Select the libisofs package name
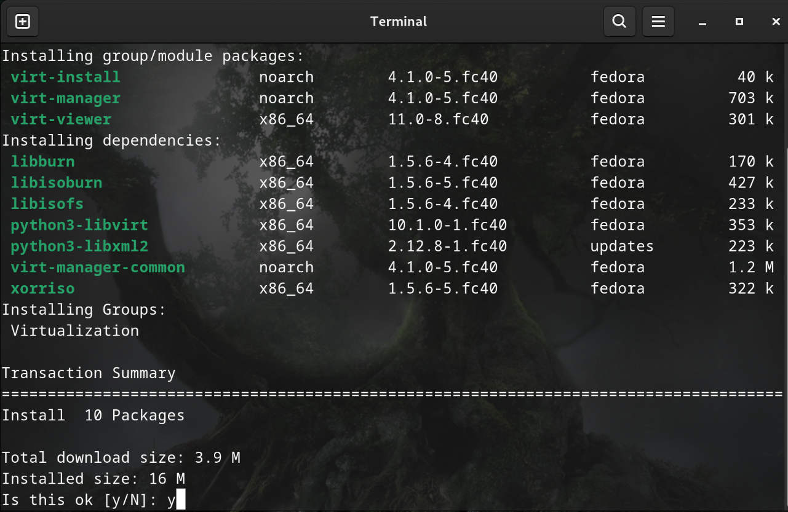788x512 pixels. click(x=47, y=203)
